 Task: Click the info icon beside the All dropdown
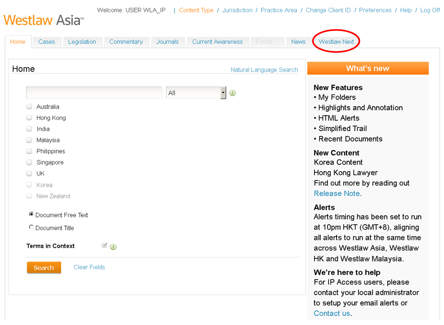click(x=233, y=93)
